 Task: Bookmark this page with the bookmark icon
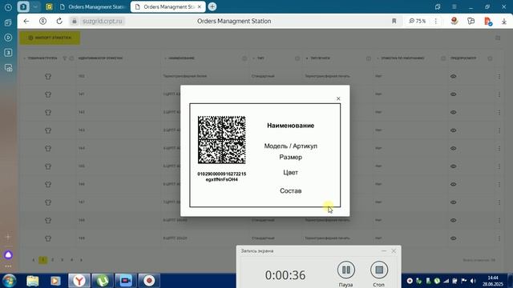pos(394,21)
